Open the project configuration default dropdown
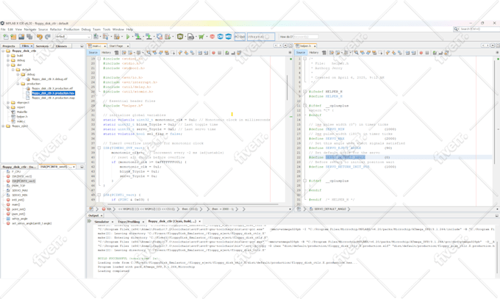Viewport: 500px width, 299px height. [x=73, y=37]
